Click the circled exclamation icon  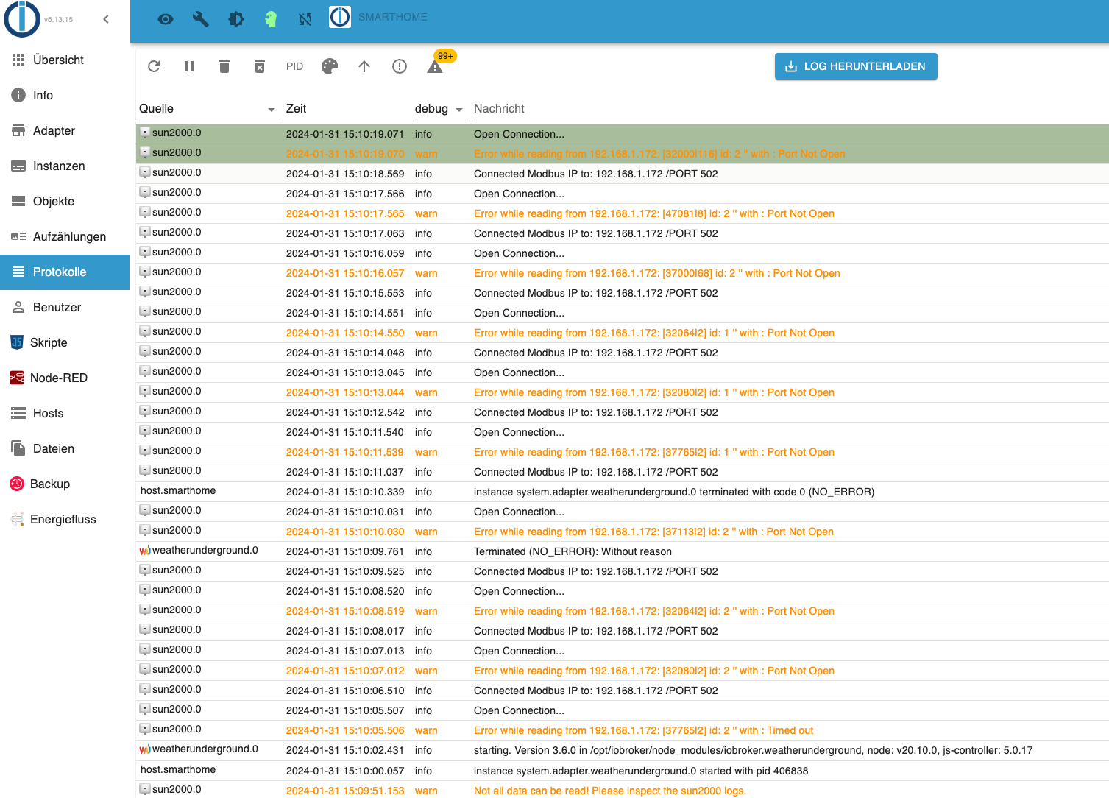400,66
